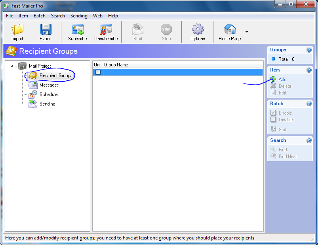The width and height of the screenshot is (318, 245).
Task: Click the Enable link in Batch panel
Action: 286,113
